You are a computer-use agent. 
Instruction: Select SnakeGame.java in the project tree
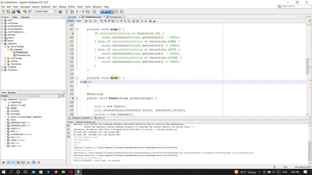(x=23, y=55)
